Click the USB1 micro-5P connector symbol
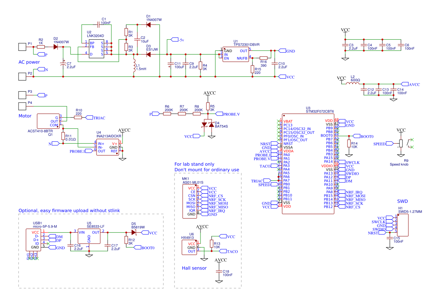Image resolution: width=434 pixels, height=307 pixels. click(x=33, y=240)
